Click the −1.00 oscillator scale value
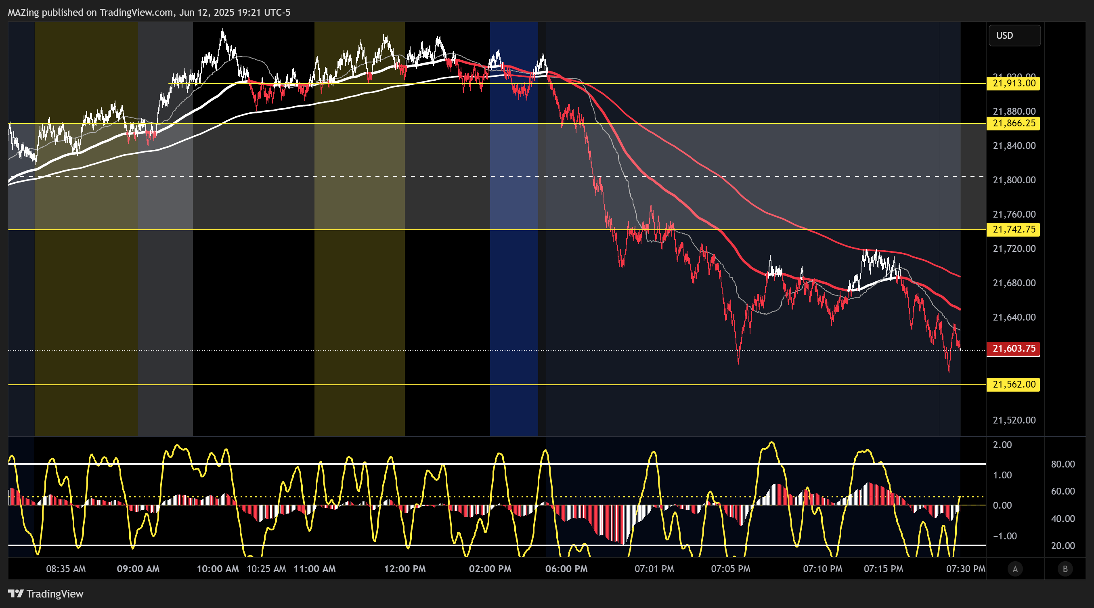1094x608 pixels. [x=1005, y=536]
